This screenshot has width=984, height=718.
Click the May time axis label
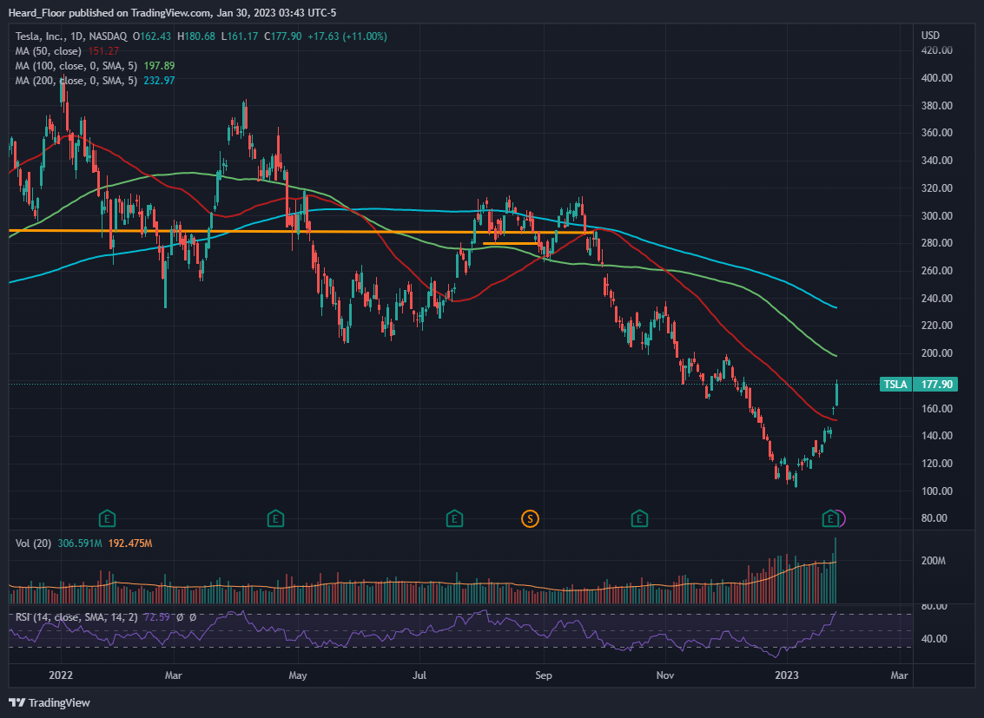[x=298, y=675]
